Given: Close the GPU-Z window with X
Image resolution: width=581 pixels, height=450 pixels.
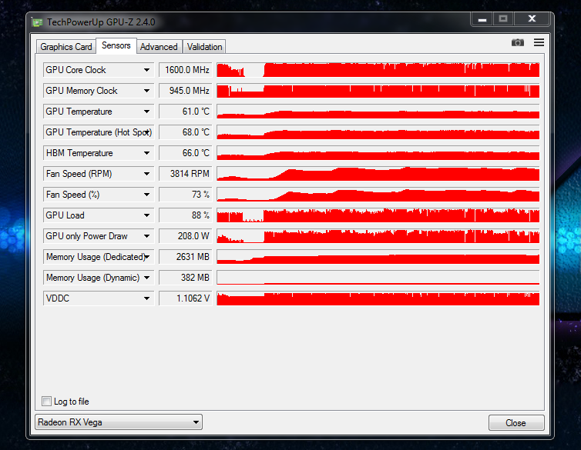Looking at the screenshot, I should click(532, 19).
